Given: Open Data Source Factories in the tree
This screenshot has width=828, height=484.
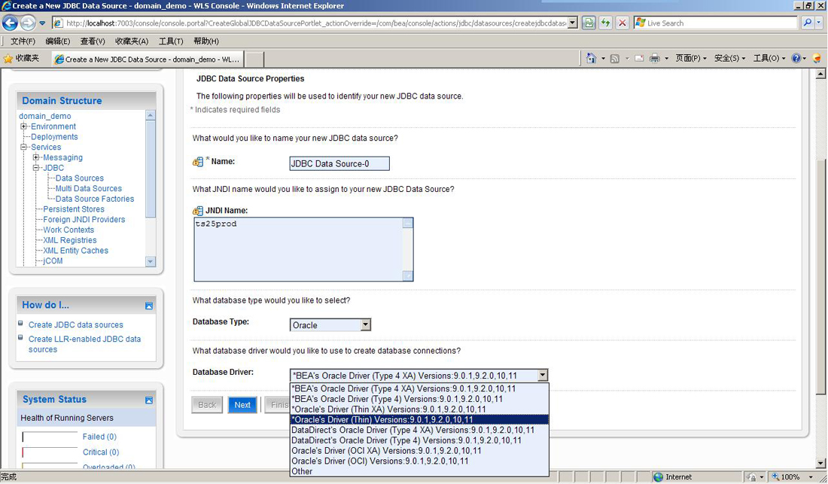Looking at the screenshot, I should click(x=95, y=199).
